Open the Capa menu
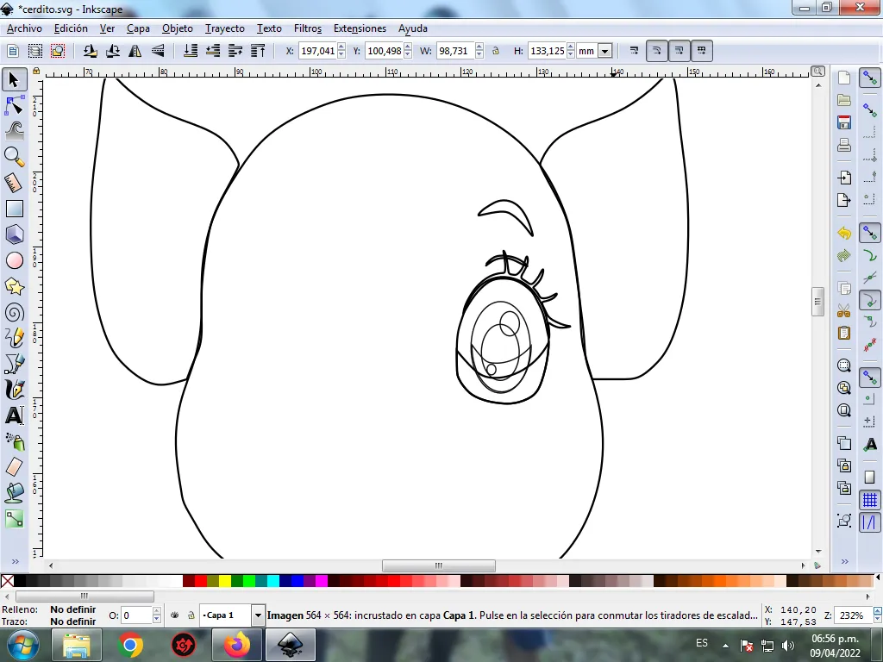 click(138, 28)
